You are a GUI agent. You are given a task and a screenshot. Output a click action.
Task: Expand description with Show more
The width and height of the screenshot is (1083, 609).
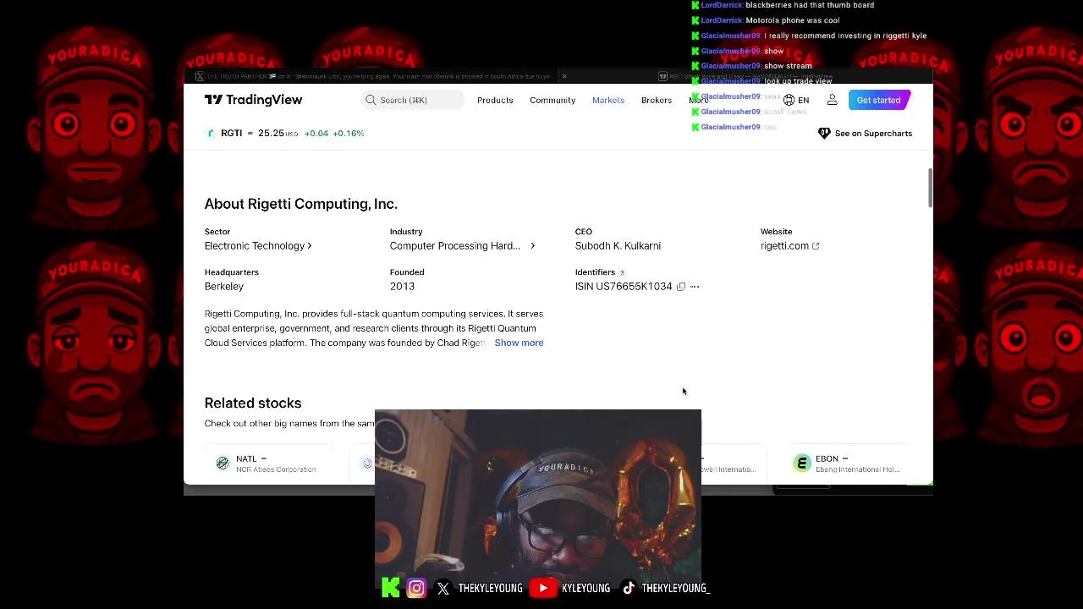click(x=519, y=343)
